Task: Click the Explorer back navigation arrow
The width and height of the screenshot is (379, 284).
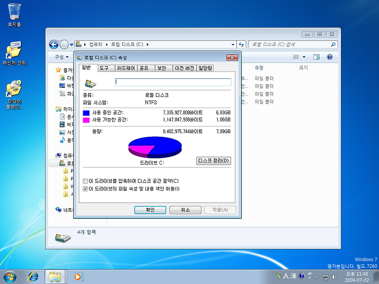Action: [54, 44]
